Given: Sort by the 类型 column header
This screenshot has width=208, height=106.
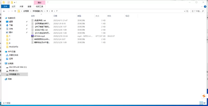Looking at the screenshot, I should pos(79,16).
